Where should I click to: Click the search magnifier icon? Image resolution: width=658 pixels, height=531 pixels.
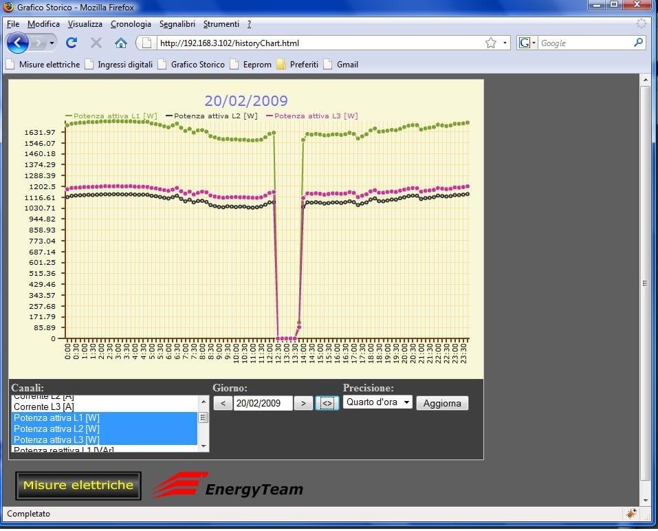click(639, 43)
